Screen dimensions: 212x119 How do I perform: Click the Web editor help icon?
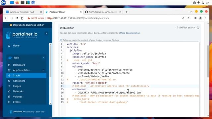coord(198,28)
